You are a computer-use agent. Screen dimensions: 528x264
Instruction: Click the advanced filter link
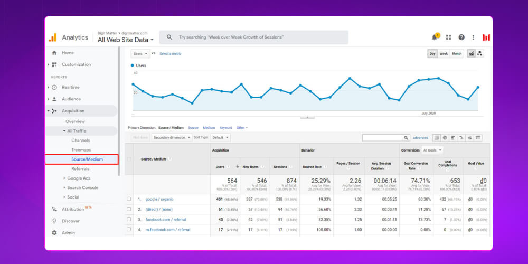click(x=420, y=138)
